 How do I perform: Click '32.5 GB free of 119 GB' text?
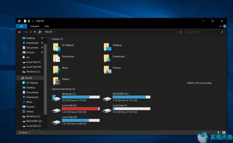pyautogui.click(x=74, y=100)
